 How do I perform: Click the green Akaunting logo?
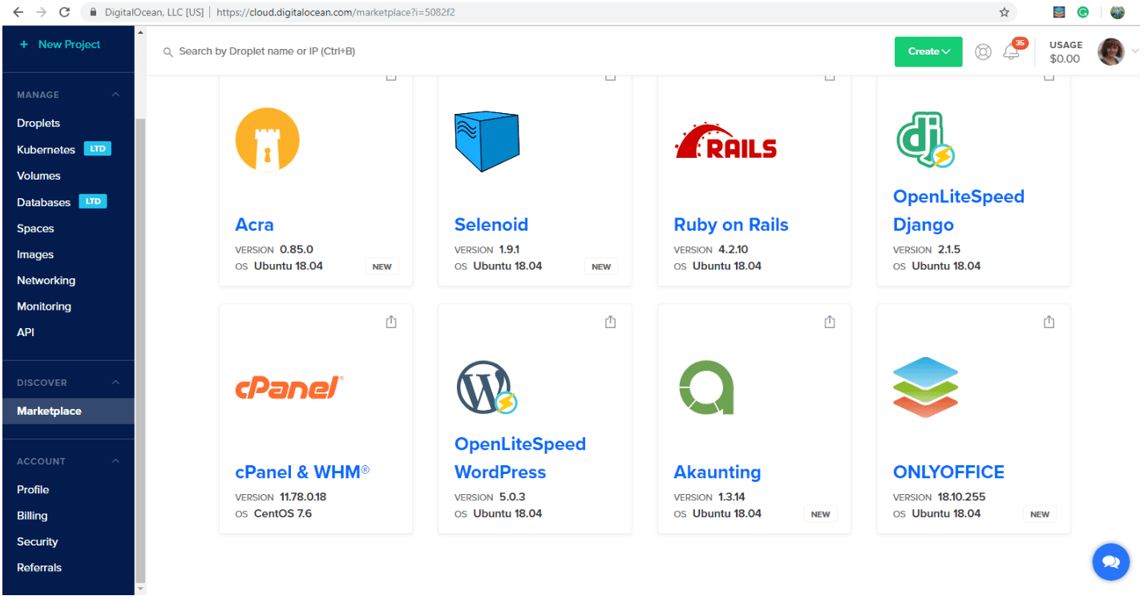coord(705,387)
